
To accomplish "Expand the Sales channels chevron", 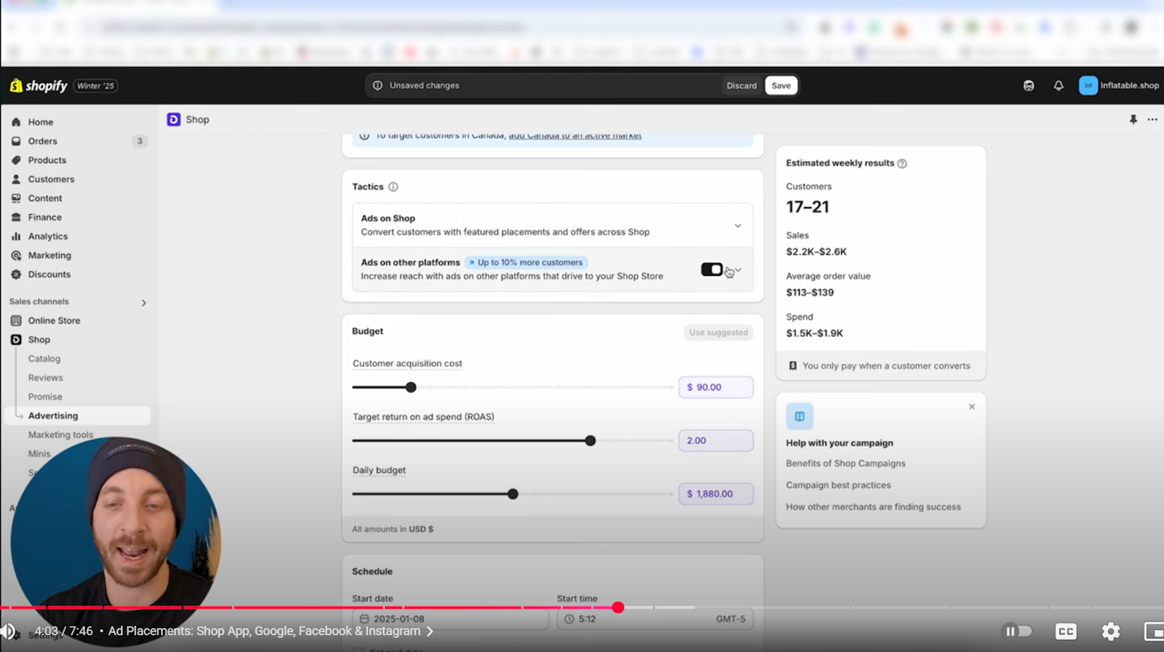I will coord(143,303).
